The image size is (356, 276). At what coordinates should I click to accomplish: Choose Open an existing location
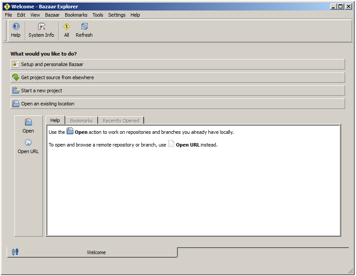(177, 104)
